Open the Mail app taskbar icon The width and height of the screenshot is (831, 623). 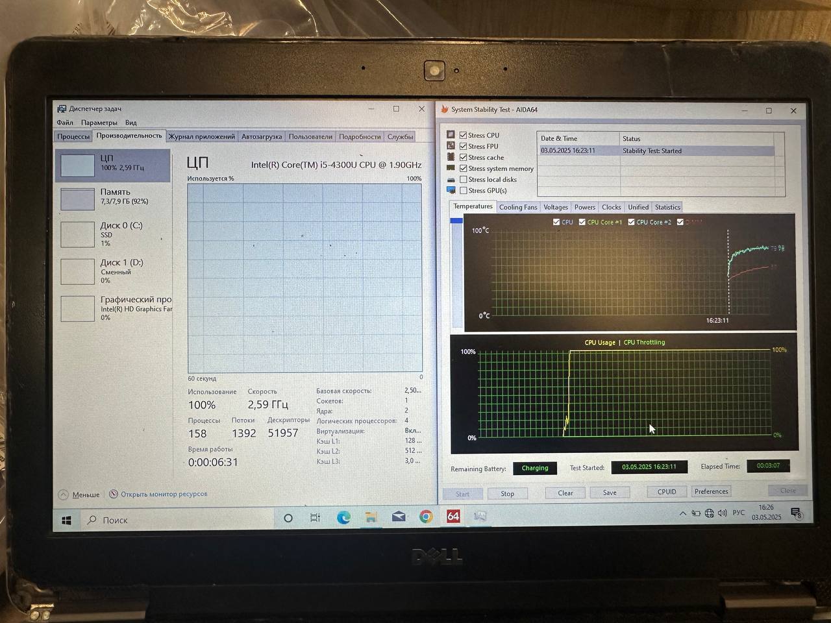click(x=399, y=517)
